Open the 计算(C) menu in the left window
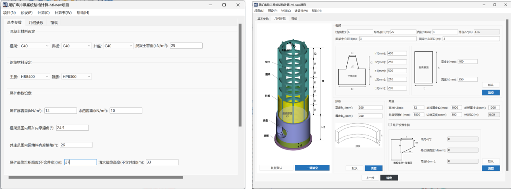The width and height of the screenshot is (511, 189). coord(44,13)
